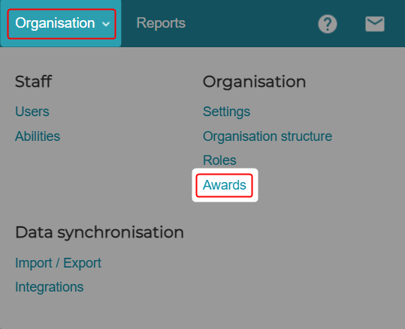Open Organisation structure link
The width and height of the screenshot is (405, 329).
coord(267,136)
